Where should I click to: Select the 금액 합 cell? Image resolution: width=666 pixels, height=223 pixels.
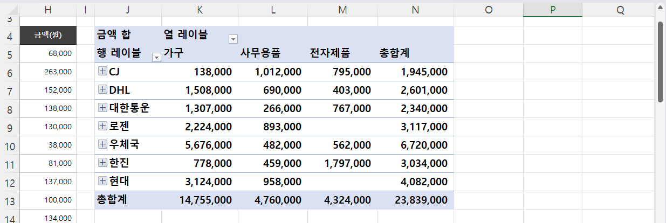tap(128, 36)
